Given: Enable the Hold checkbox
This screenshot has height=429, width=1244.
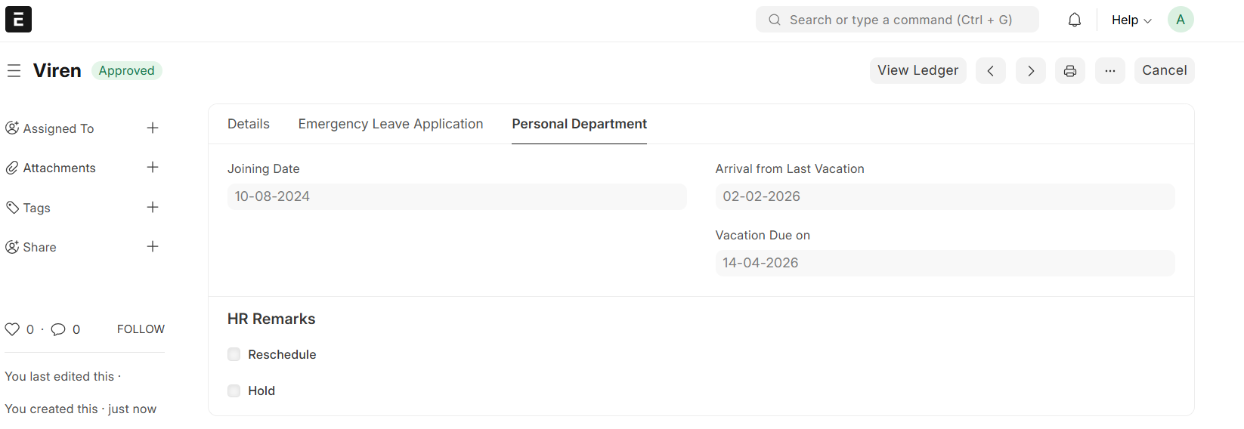Looking at the screenshot, I should 234,391.
